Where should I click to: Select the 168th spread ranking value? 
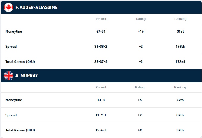180,47
